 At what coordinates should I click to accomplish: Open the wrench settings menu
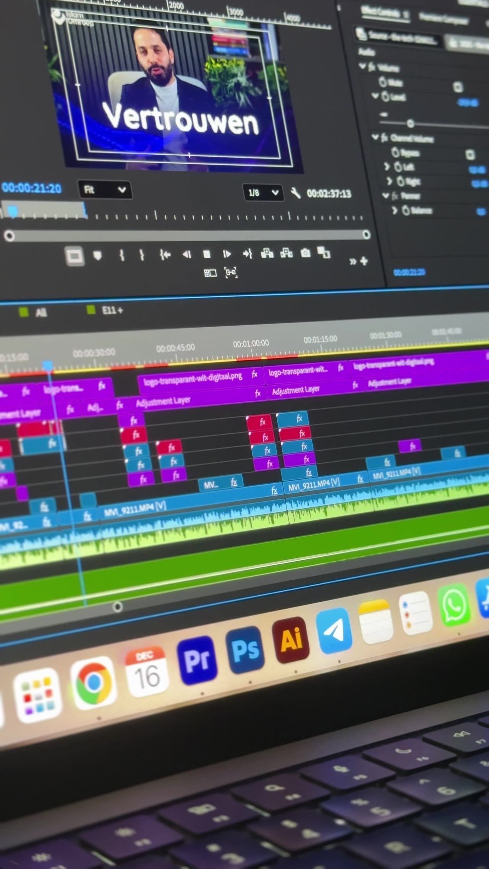pyautogui.click(x=295, y=193)
